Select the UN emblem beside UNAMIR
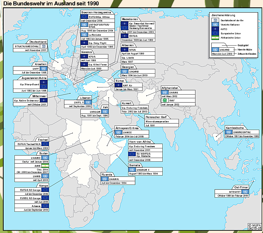The image size is (263, 233). point(105,179)
